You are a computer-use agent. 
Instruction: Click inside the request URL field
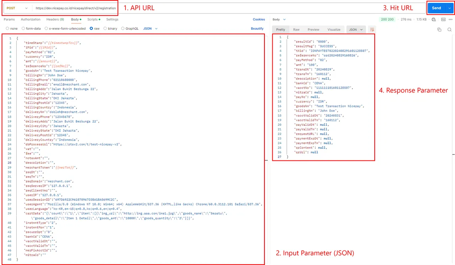[71, 8]
